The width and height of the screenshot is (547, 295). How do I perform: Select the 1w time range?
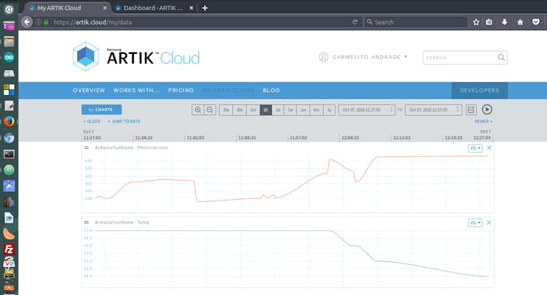click(291, 110)
